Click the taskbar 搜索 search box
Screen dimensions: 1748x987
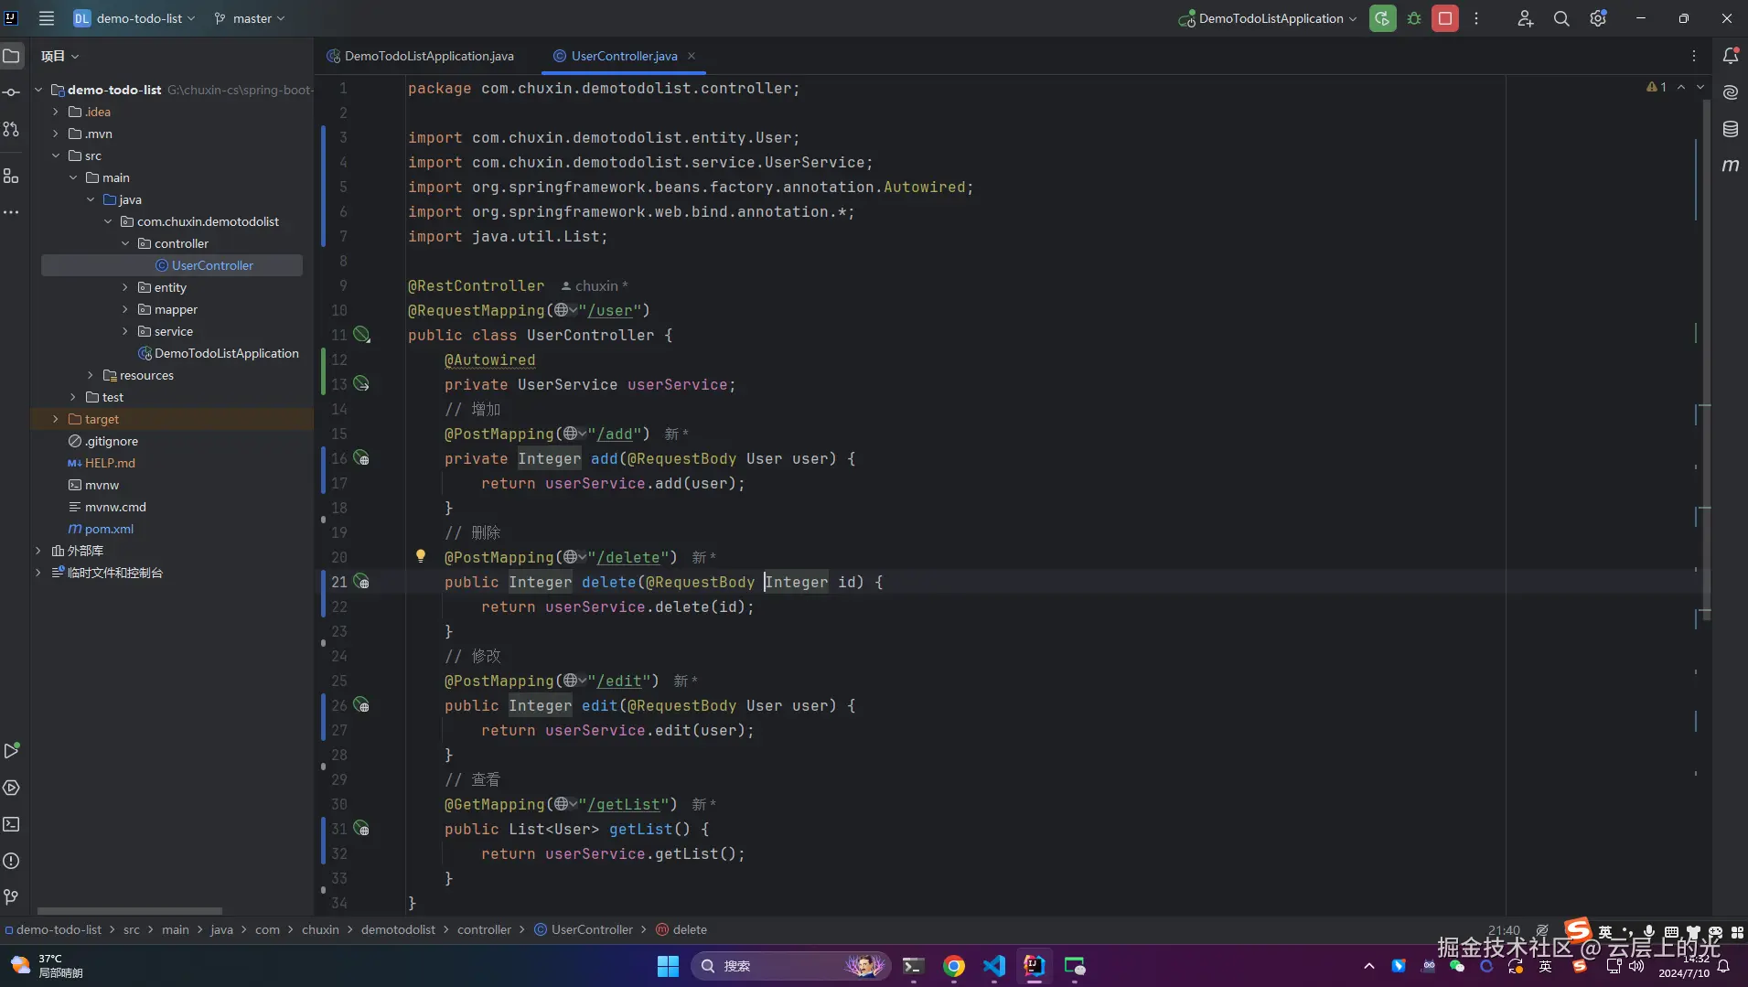click(x=790, y=966)
